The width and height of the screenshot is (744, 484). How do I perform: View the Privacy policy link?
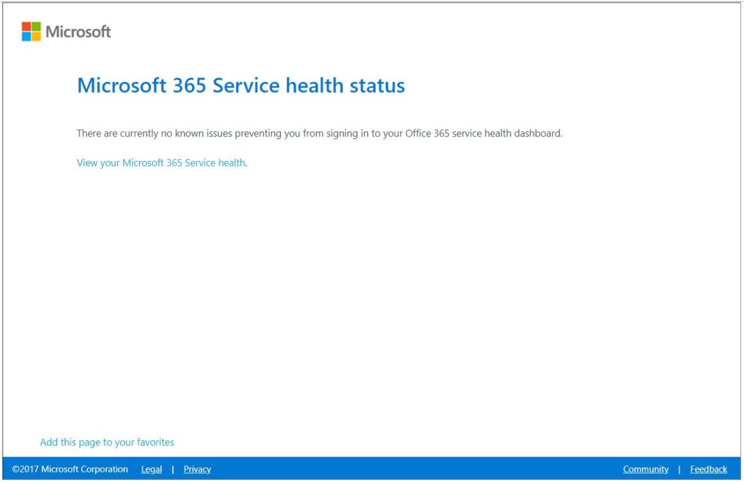(196, 469)
